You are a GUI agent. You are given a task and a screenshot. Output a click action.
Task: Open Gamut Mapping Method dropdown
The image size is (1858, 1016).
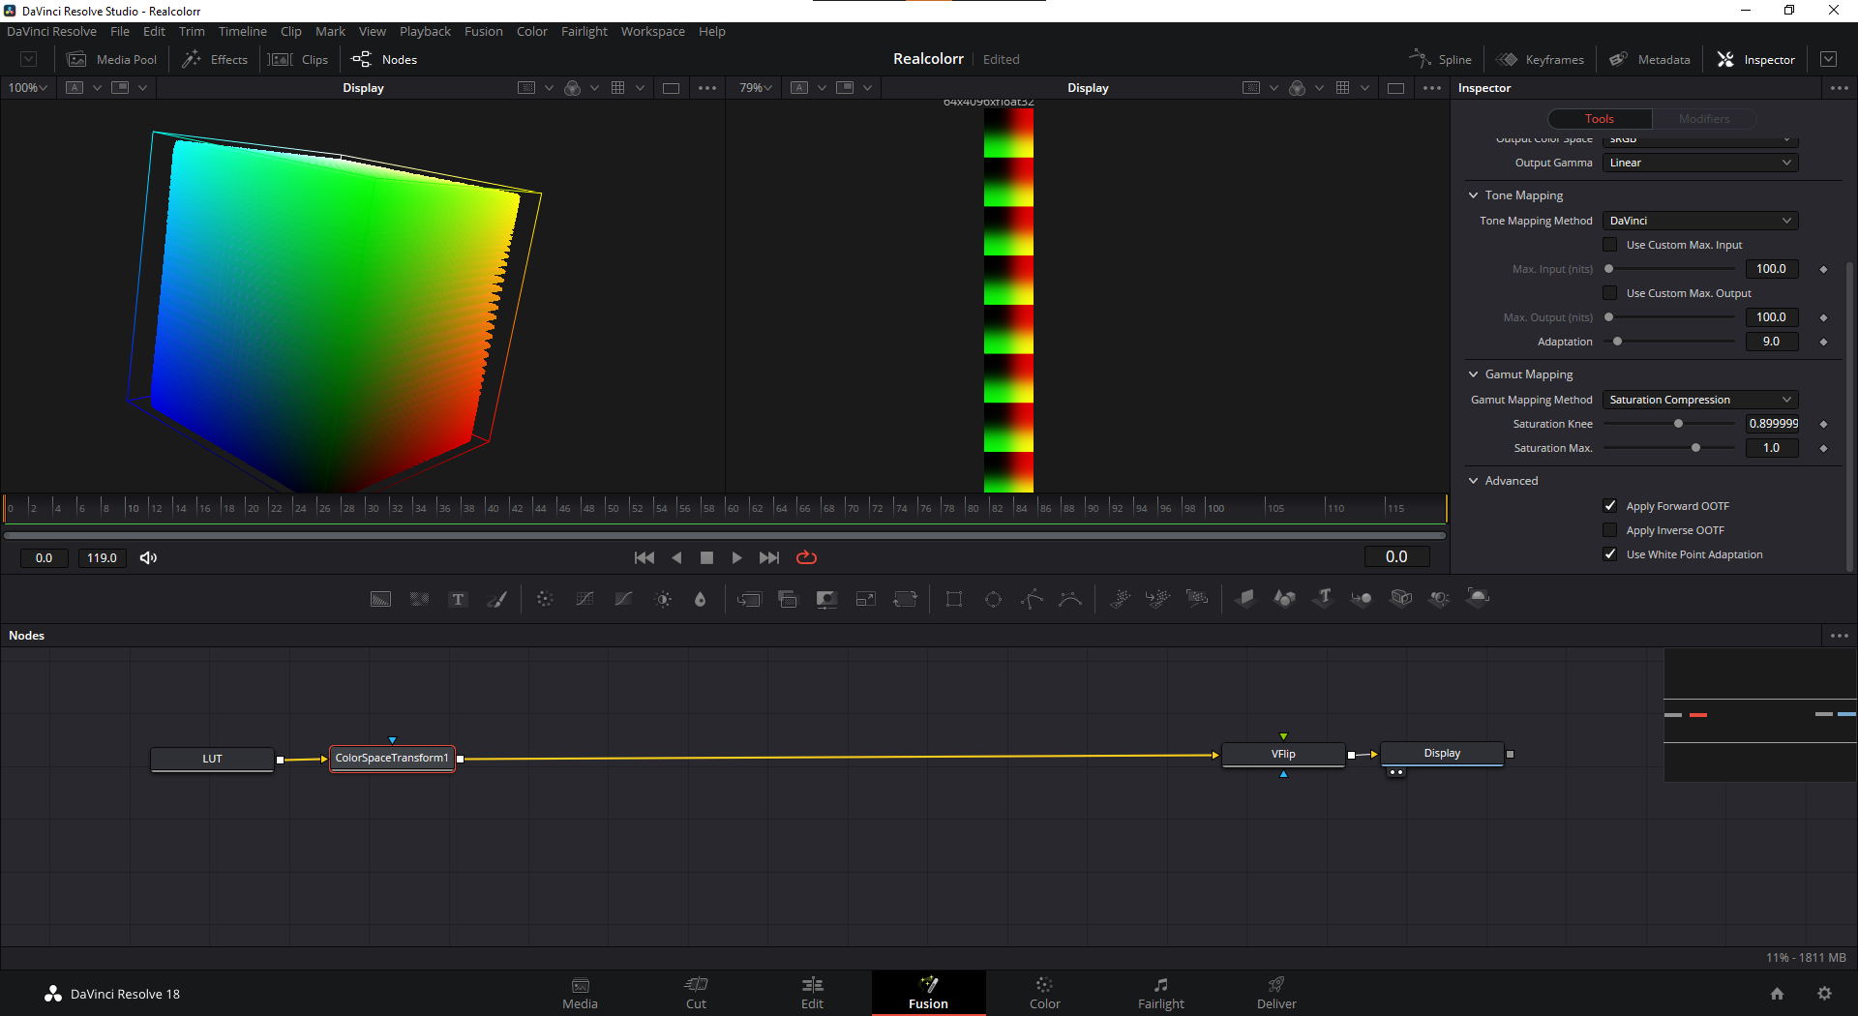click(x=1700, y=400)
